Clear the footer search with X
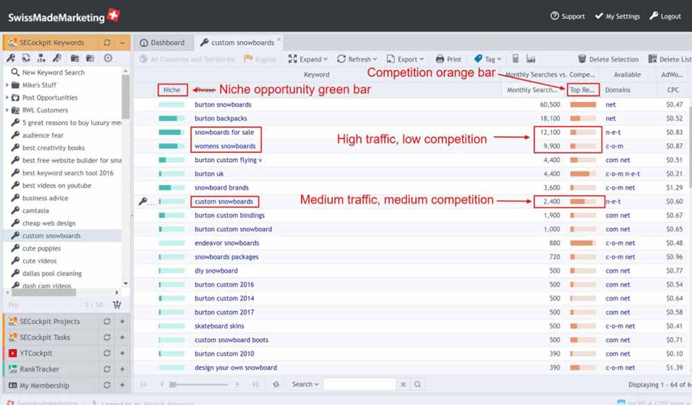 (403, 384)
